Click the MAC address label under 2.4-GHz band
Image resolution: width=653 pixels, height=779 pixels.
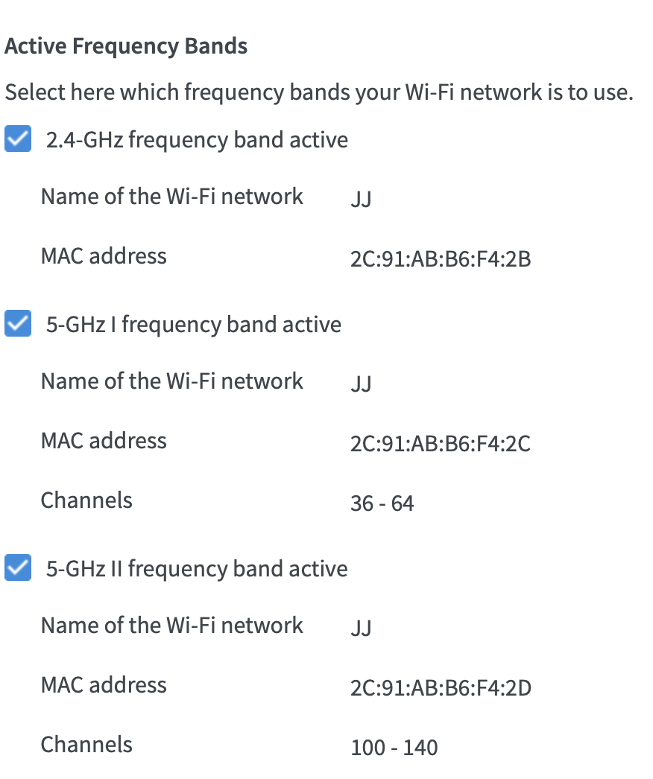[104, 255]
